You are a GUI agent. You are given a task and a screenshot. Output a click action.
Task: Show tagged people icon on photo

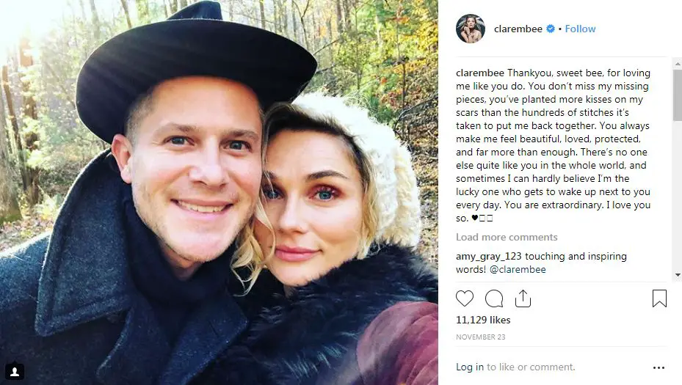coord(15,372)
